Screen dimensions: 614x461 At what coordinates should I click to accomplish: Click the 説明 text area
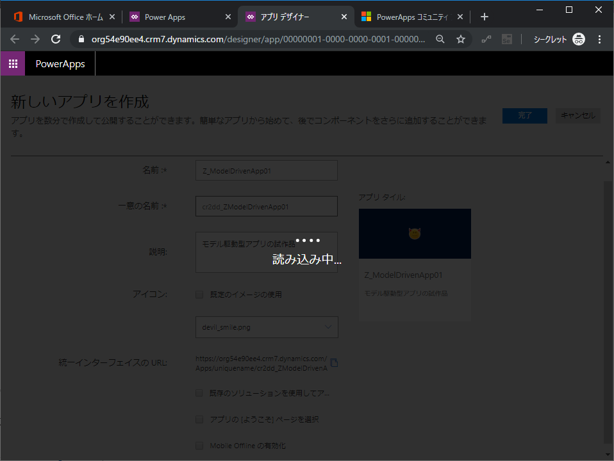click(x=267, y=252)
